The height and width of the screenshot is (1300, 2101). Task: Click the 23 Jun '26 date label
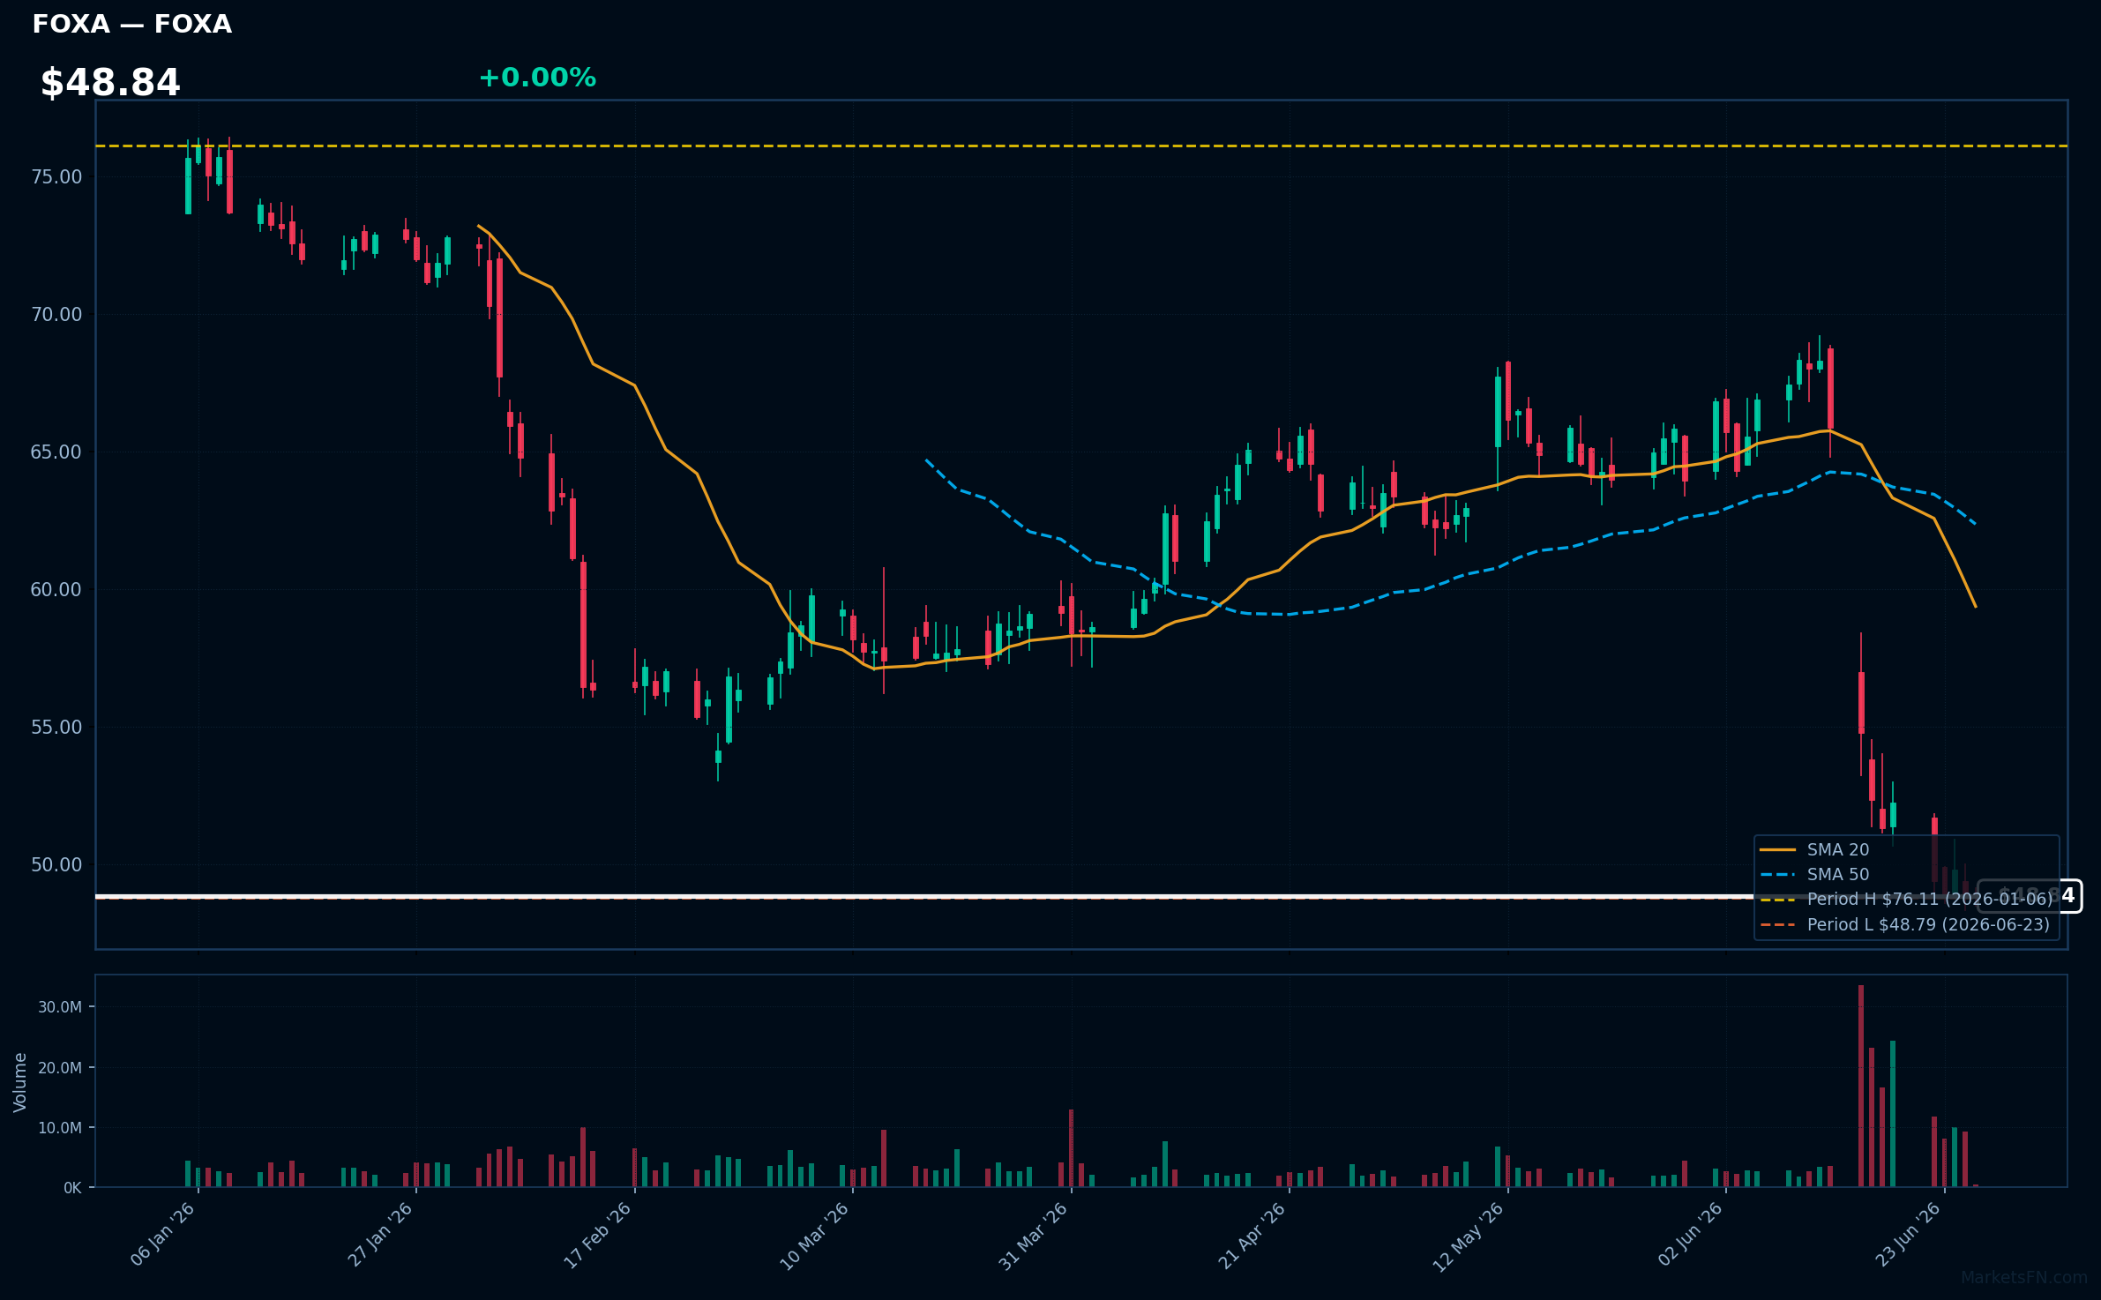[x=1909, y=1235]
